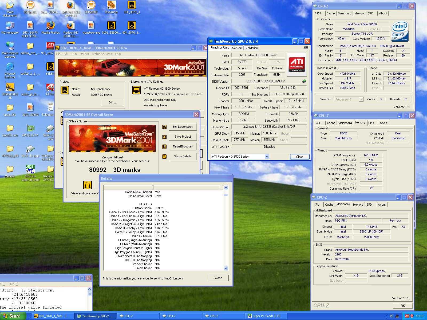This screenshot has height=320, width=427.
Task: Switch to Super PI / mod1.5 XS taskbar button
Action: [x=266, y=316]
